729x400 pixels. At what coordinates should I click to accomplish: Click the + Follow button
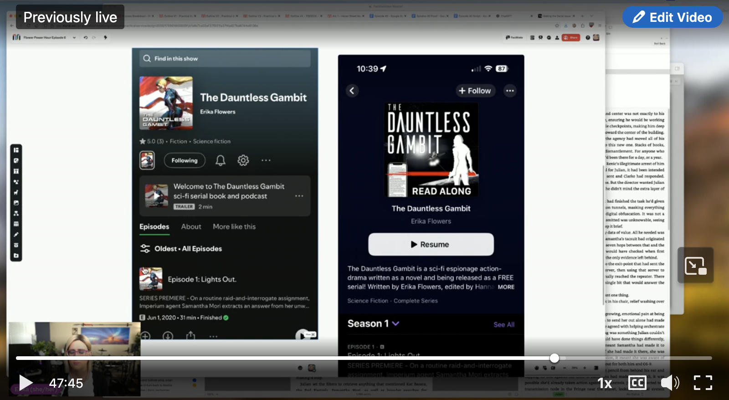click(x=475, y=91)
